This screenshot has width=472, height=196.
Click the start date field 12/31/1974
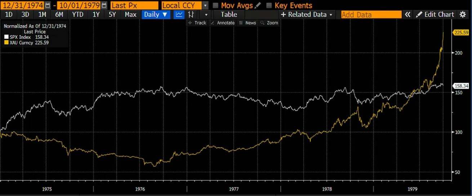click(x=22, y=5)
